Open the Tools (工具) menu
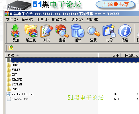The image size is (139, 114). point(43,19)
